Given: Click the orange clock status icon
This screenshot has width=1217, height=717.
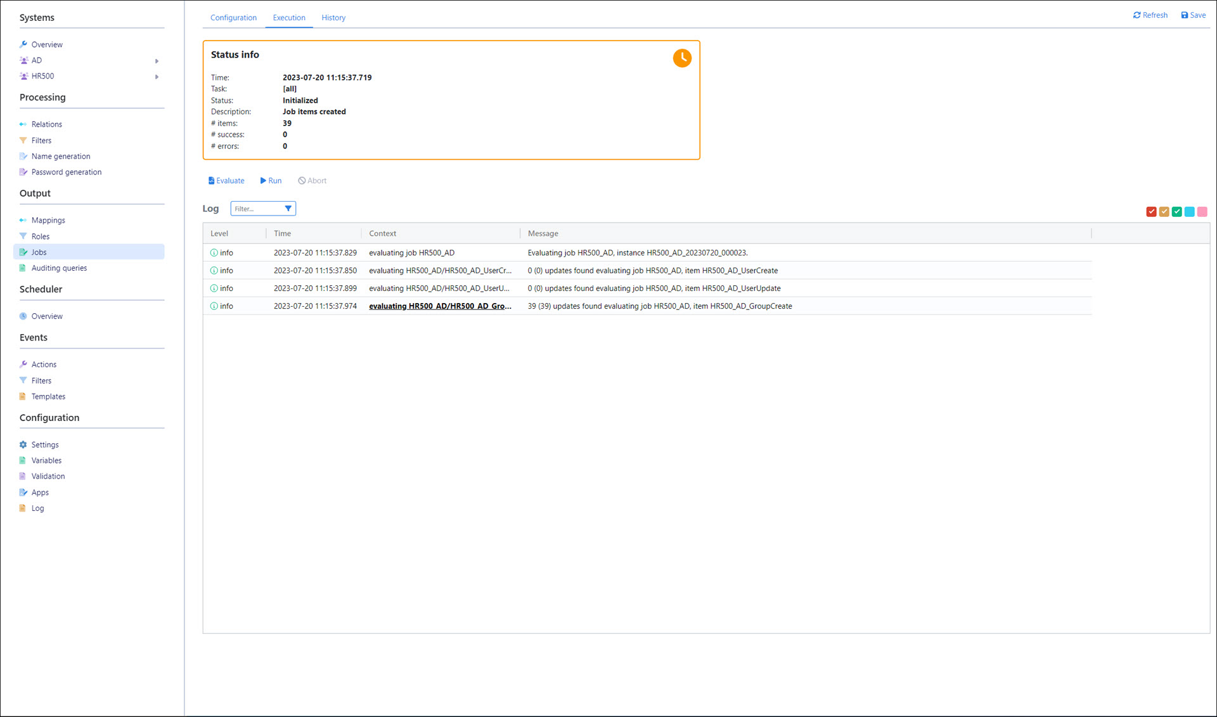Looking at the screenshot, I should click(682, 58).
